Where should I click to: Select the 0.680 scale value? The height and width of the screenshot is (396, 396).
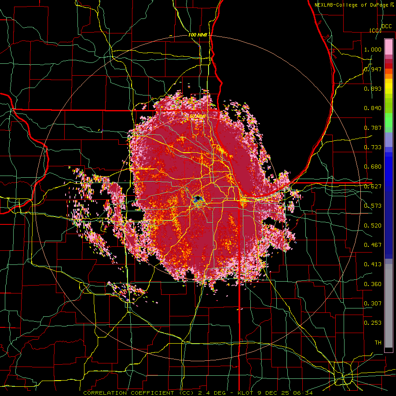[x=373, y=167]
